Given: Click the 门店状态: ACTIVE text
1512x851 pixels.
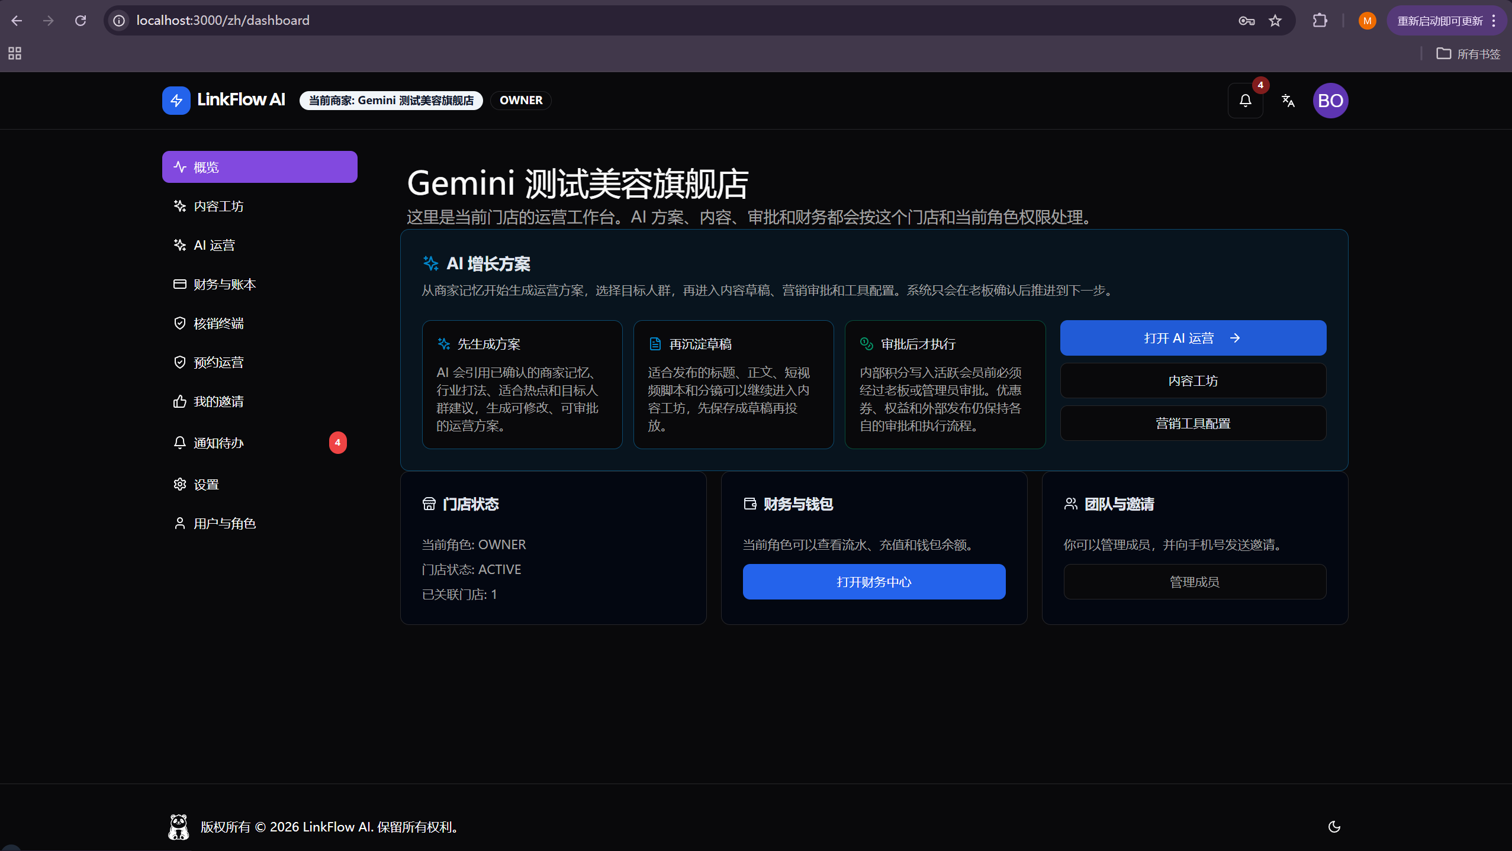Looking at the screenshot, I should click(471, 569).
